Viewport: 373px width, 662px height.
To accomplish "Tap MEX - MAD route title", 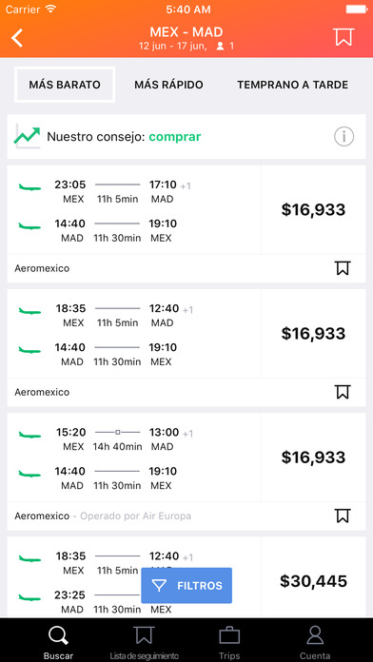I will click(186, 32).
